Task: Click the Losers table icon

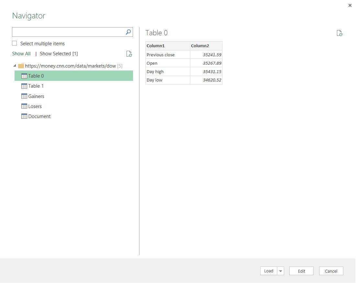Action: pyautogui.click(x=24, y=106)
